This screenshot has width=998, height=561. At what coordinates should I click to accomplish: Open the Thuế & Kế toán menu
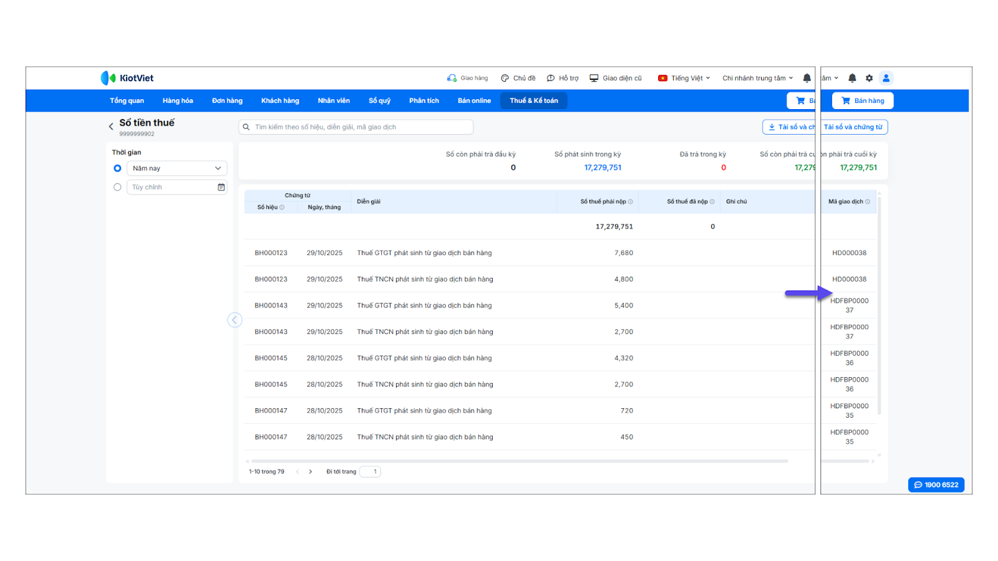tap(533, 100)
